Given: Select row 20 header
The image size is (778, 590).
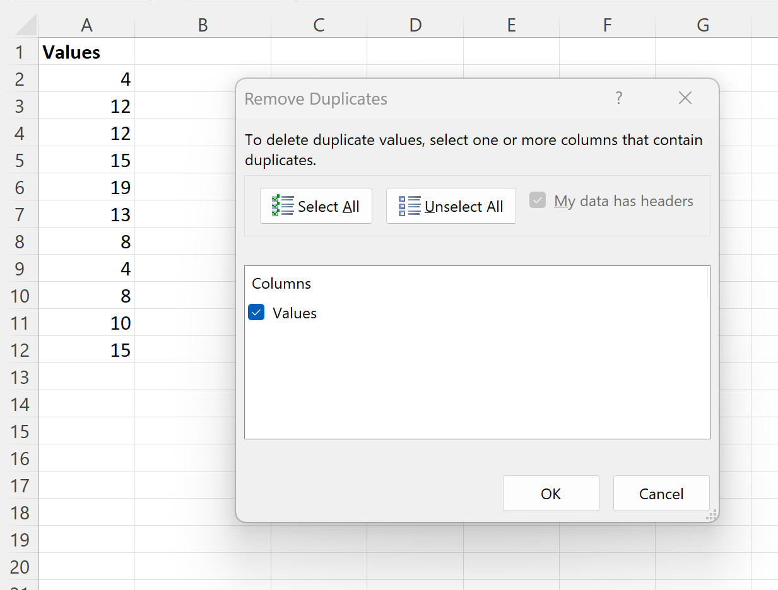Looking at the screenshot, I should pos(20,567).
